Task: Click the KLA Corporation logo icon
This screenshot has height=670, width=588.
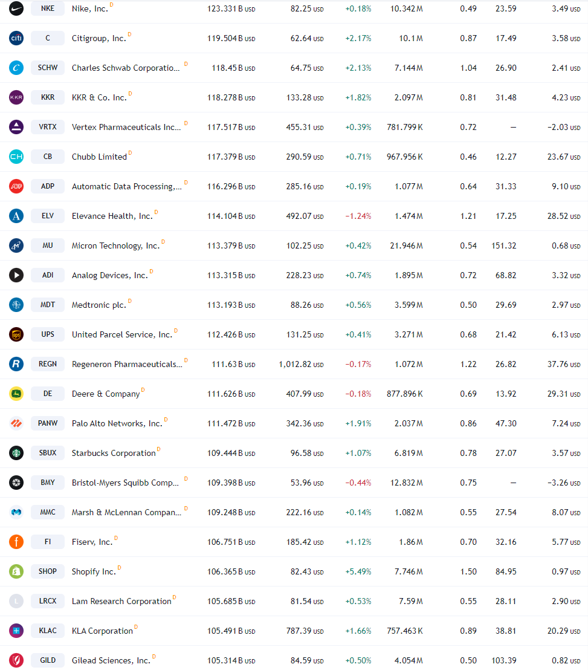Action: click(16, 631)
